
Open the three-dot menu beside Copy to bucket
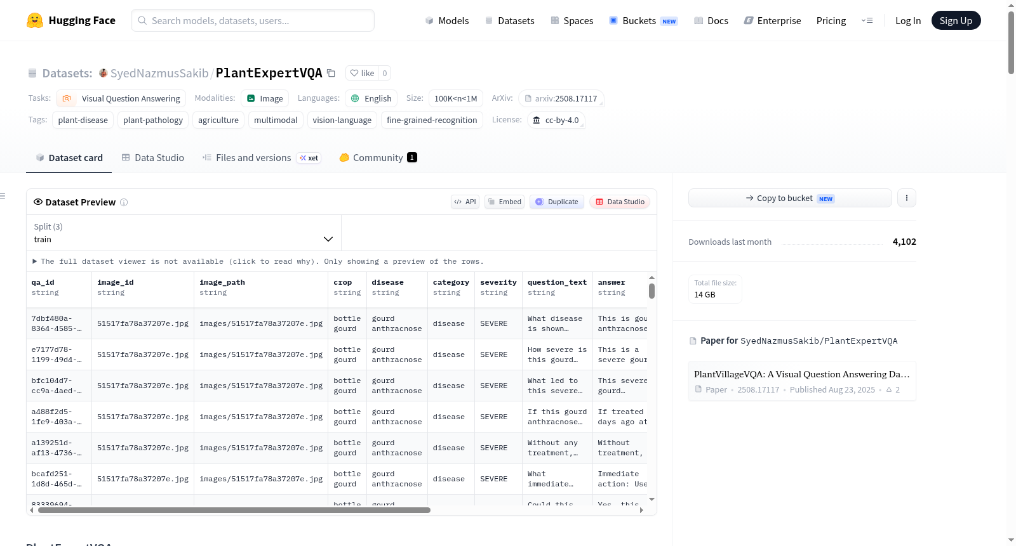tap(906, 198)
